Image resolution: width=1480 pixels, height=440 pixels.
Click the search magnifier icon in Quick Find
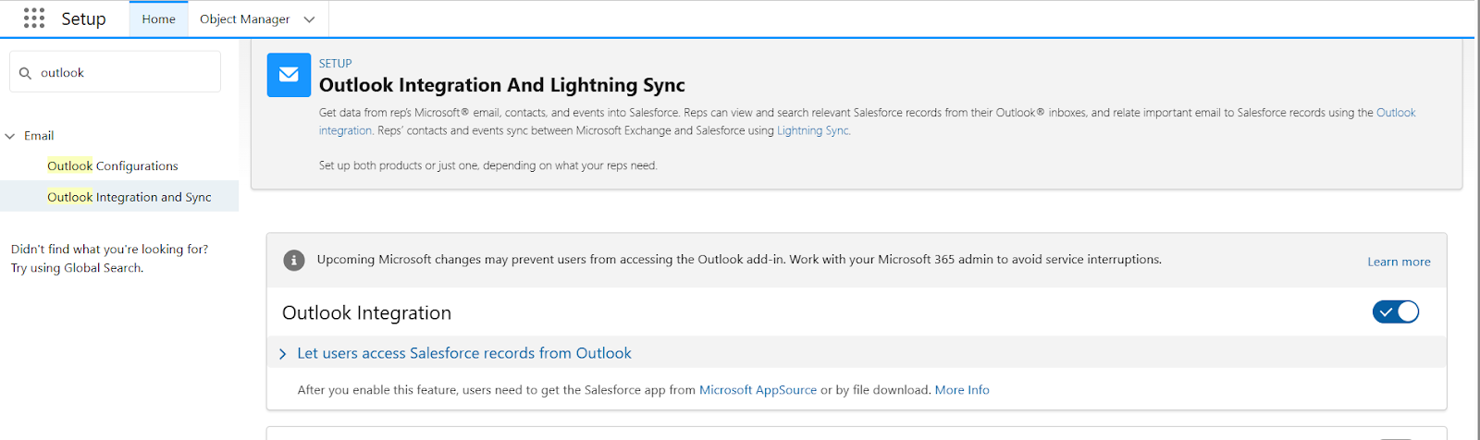[x=25, y=73]
